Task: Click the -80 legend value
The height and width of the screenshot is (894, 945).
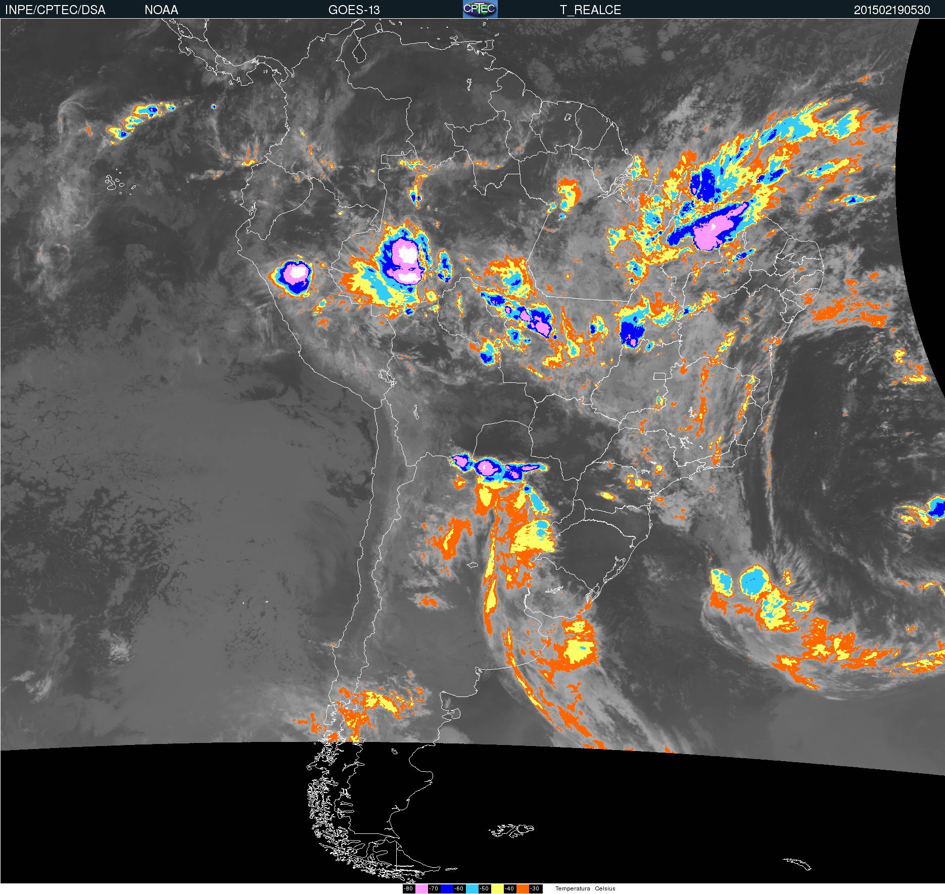Action: (x=408, y=889)
